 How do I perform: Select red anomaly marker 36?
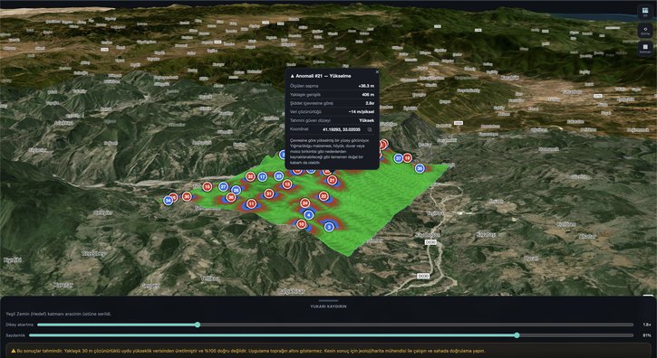(231, 197)
